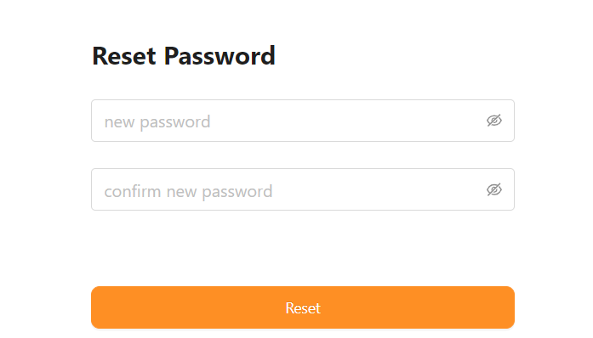Screen dimensions: 593x338
Task: Show the new password text via eye icon
Action: [494, 121]
